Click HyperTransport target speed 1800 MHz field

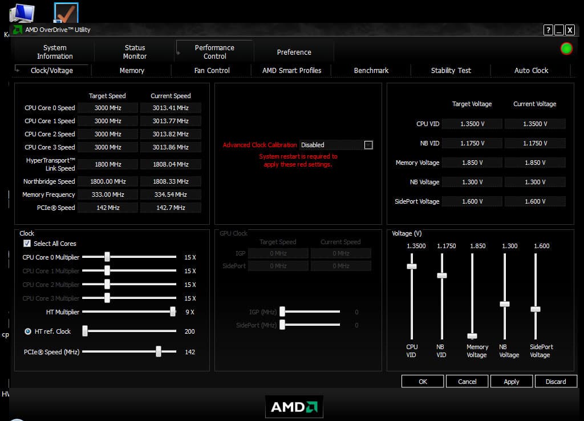(108, 164)
